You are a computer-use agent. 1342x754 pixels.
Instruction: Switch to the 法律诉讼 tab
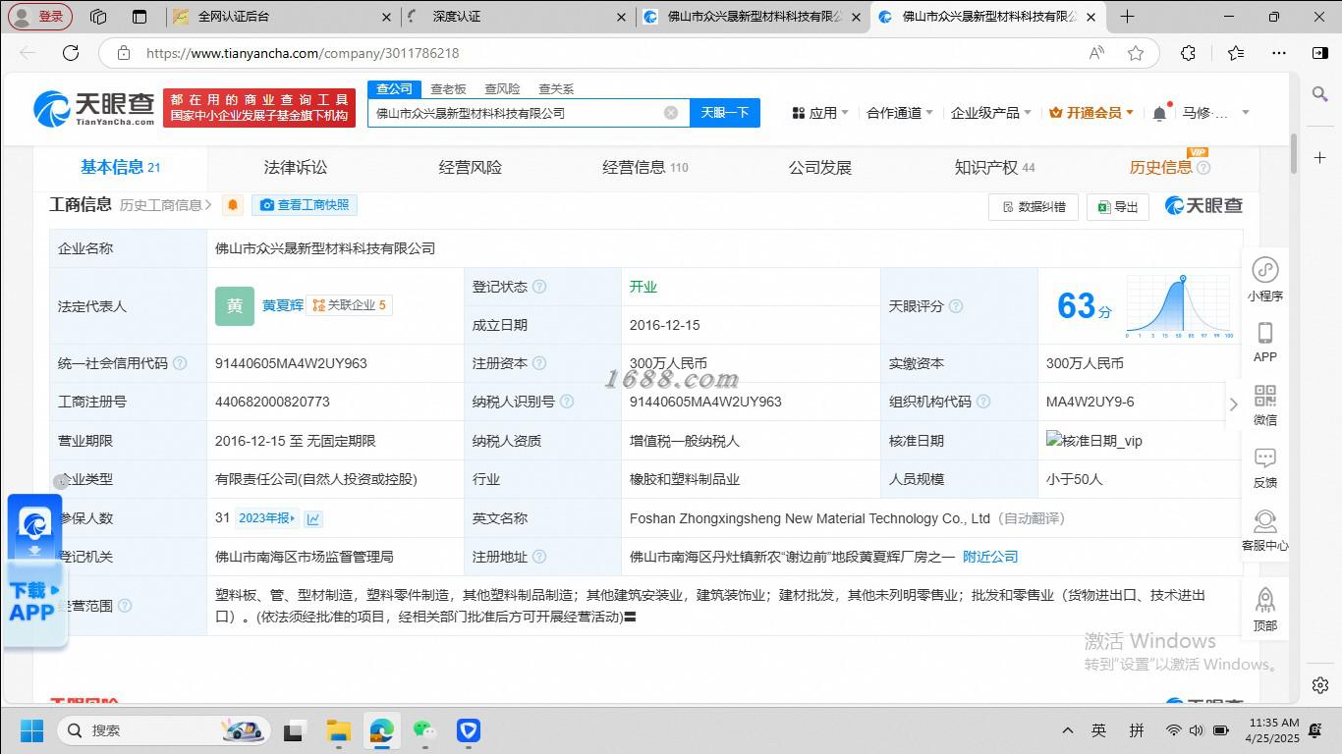point(296,167)
